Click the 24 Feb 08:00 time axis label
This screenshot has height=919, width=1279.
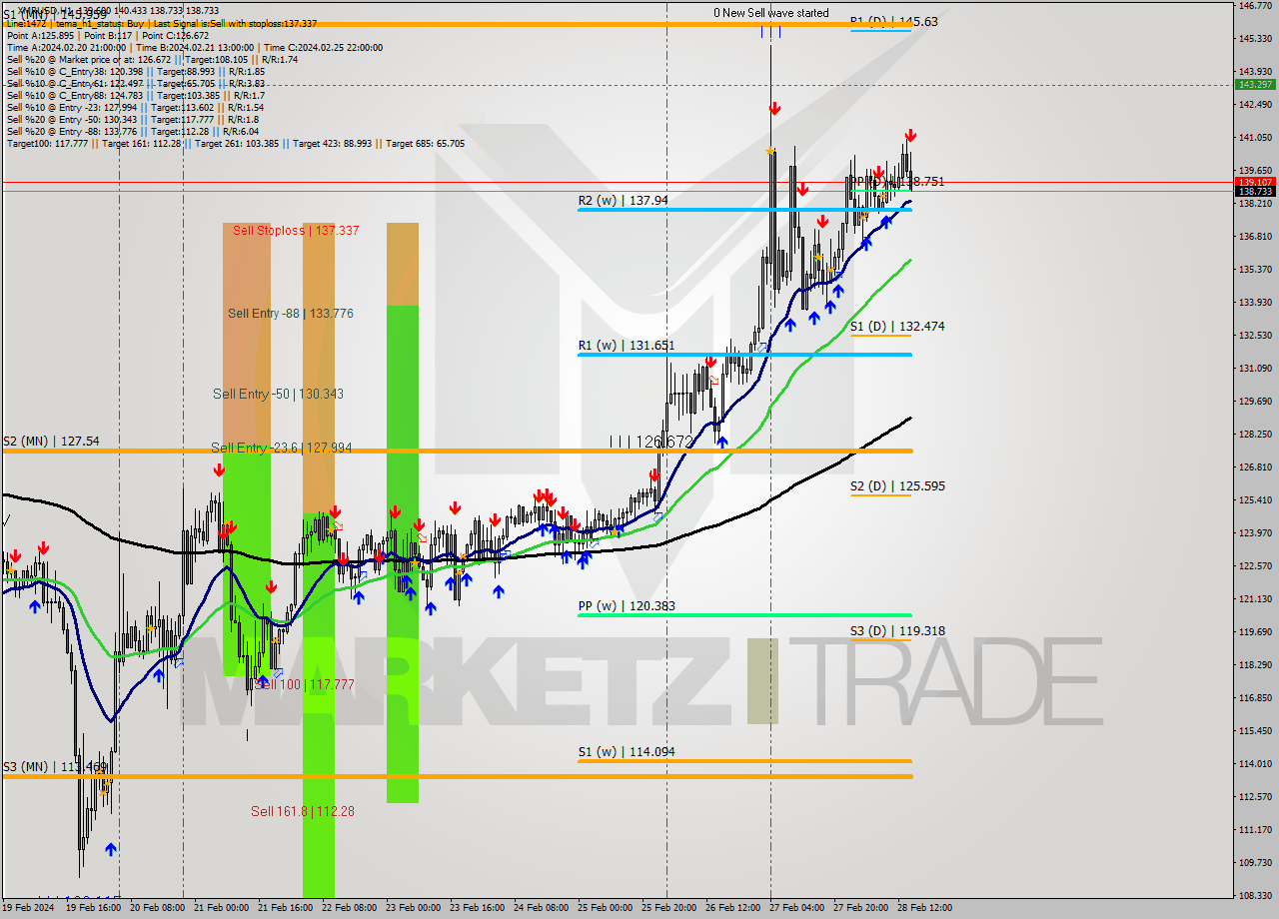(x=541, y=908)
